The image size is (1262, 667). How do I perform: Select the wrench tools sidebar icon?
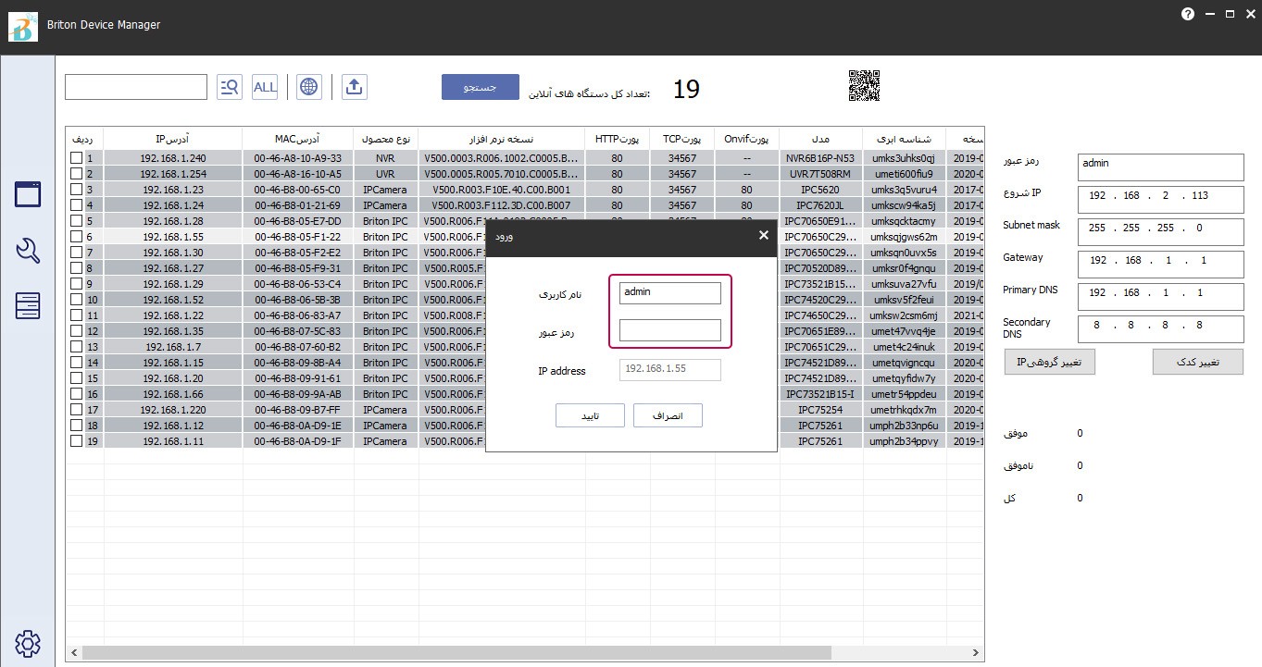(28, 251)
